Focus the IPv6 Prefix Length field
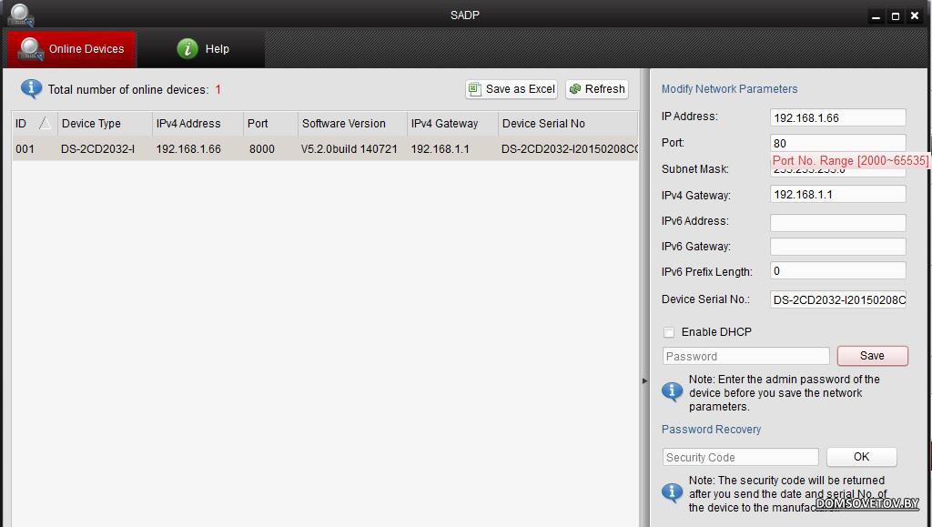Image resolution: width=932 pixels, height=527 pixels. pyautogui.click(x=838, y=271)
